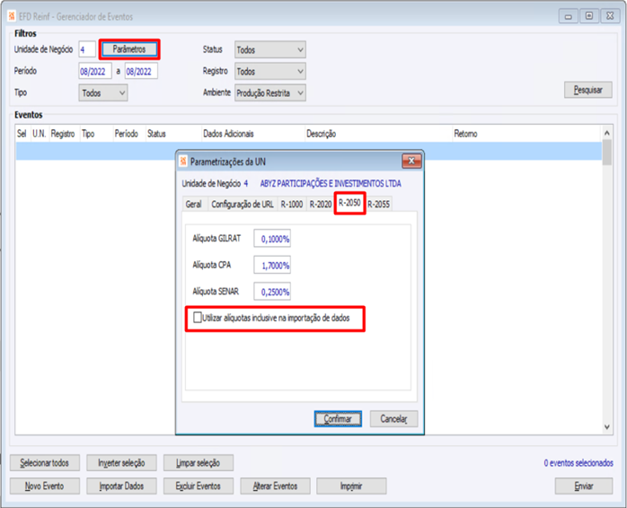Close the Parametrizações da UN dialog
Screen dimensions: 627x508
[411, 161]
